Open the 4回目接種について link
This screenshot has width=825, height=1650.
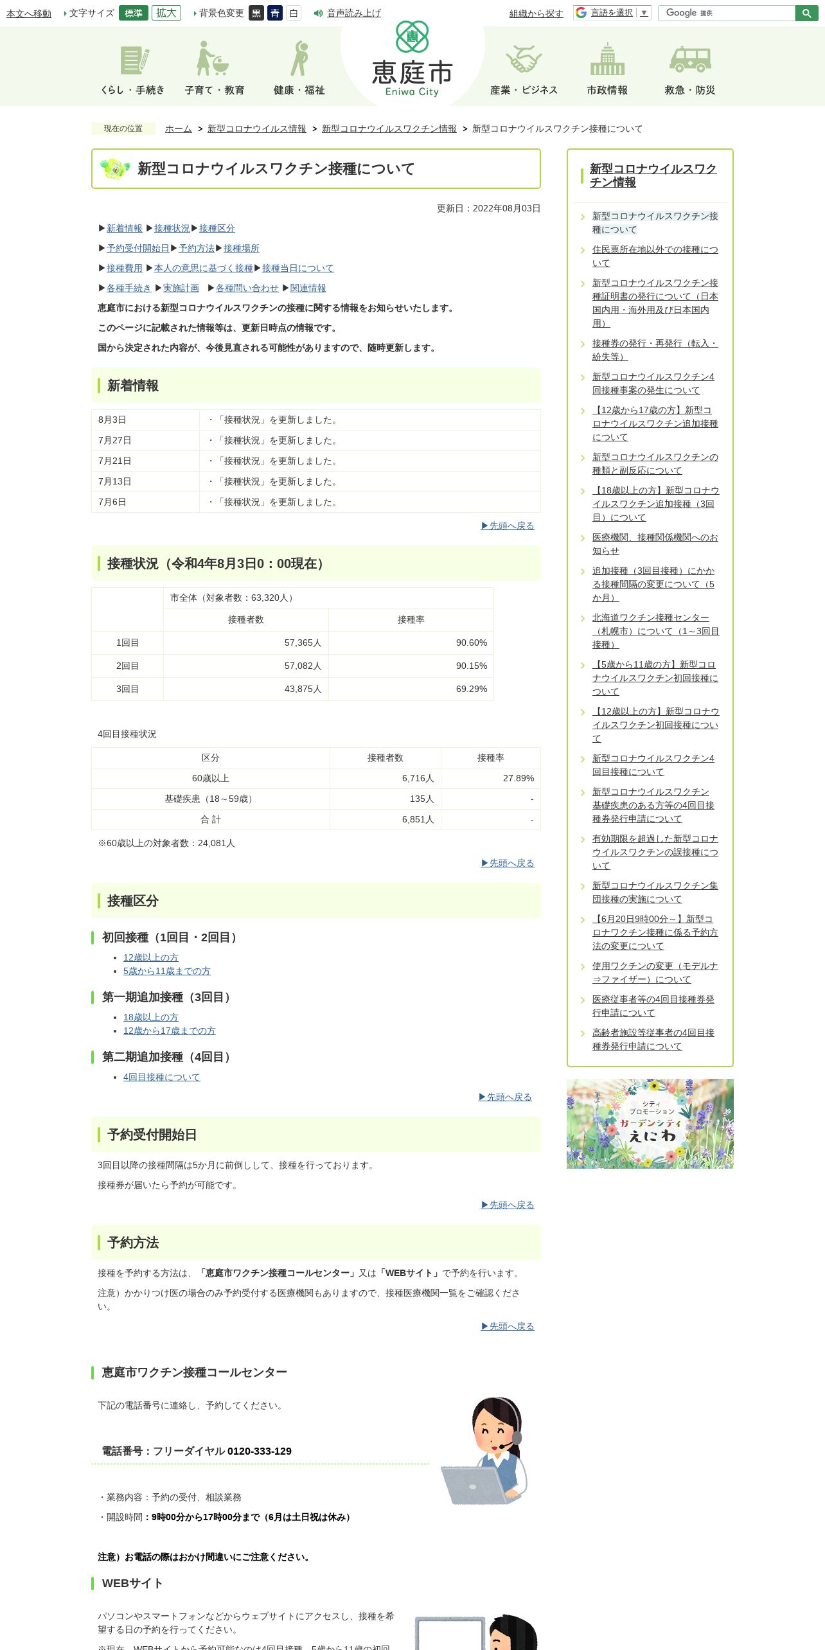click(162, 1077)
